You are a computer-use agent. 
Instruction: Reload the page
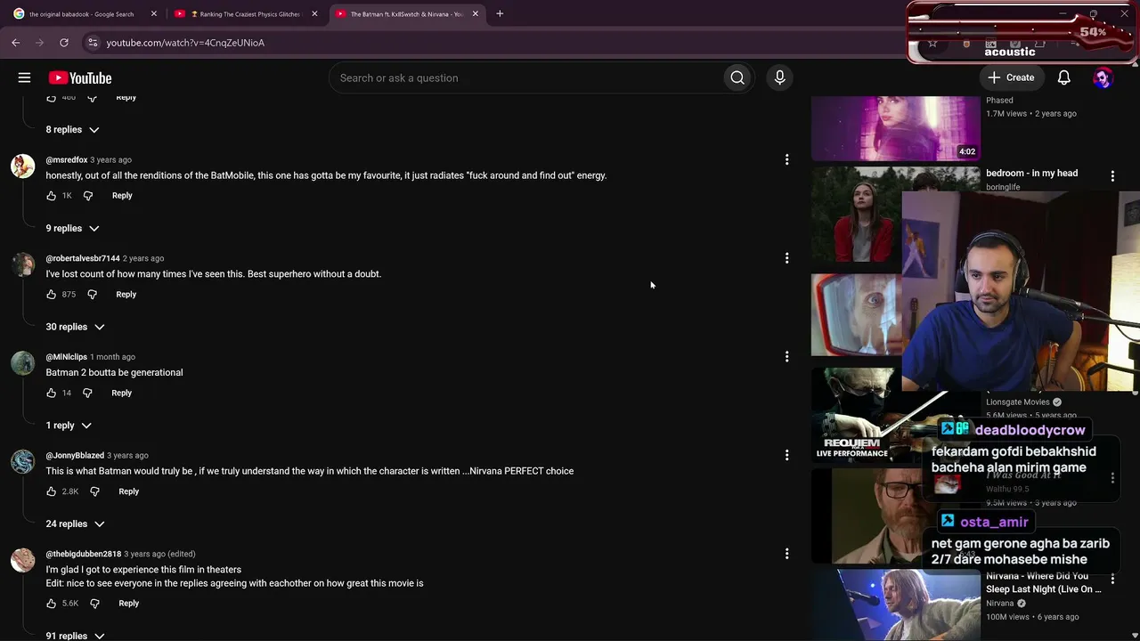tap(64, 42)
